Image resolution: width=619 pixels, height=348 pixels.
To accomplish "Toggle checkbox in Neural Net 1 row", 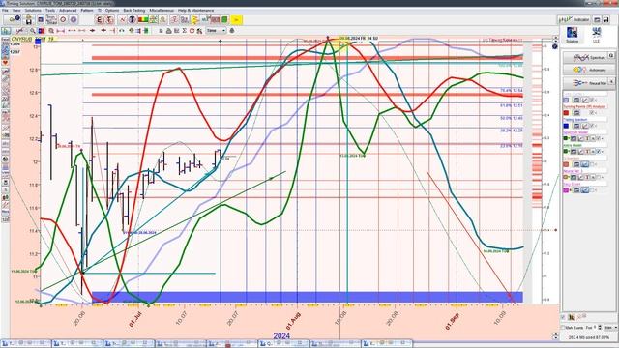I will click(x=599, y=177).
